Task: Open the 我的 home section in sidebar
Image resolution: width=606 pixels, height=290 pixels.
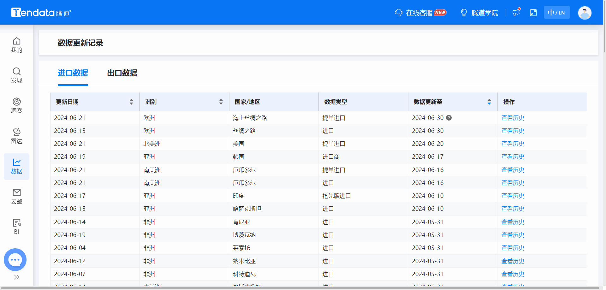Action: 16,44
